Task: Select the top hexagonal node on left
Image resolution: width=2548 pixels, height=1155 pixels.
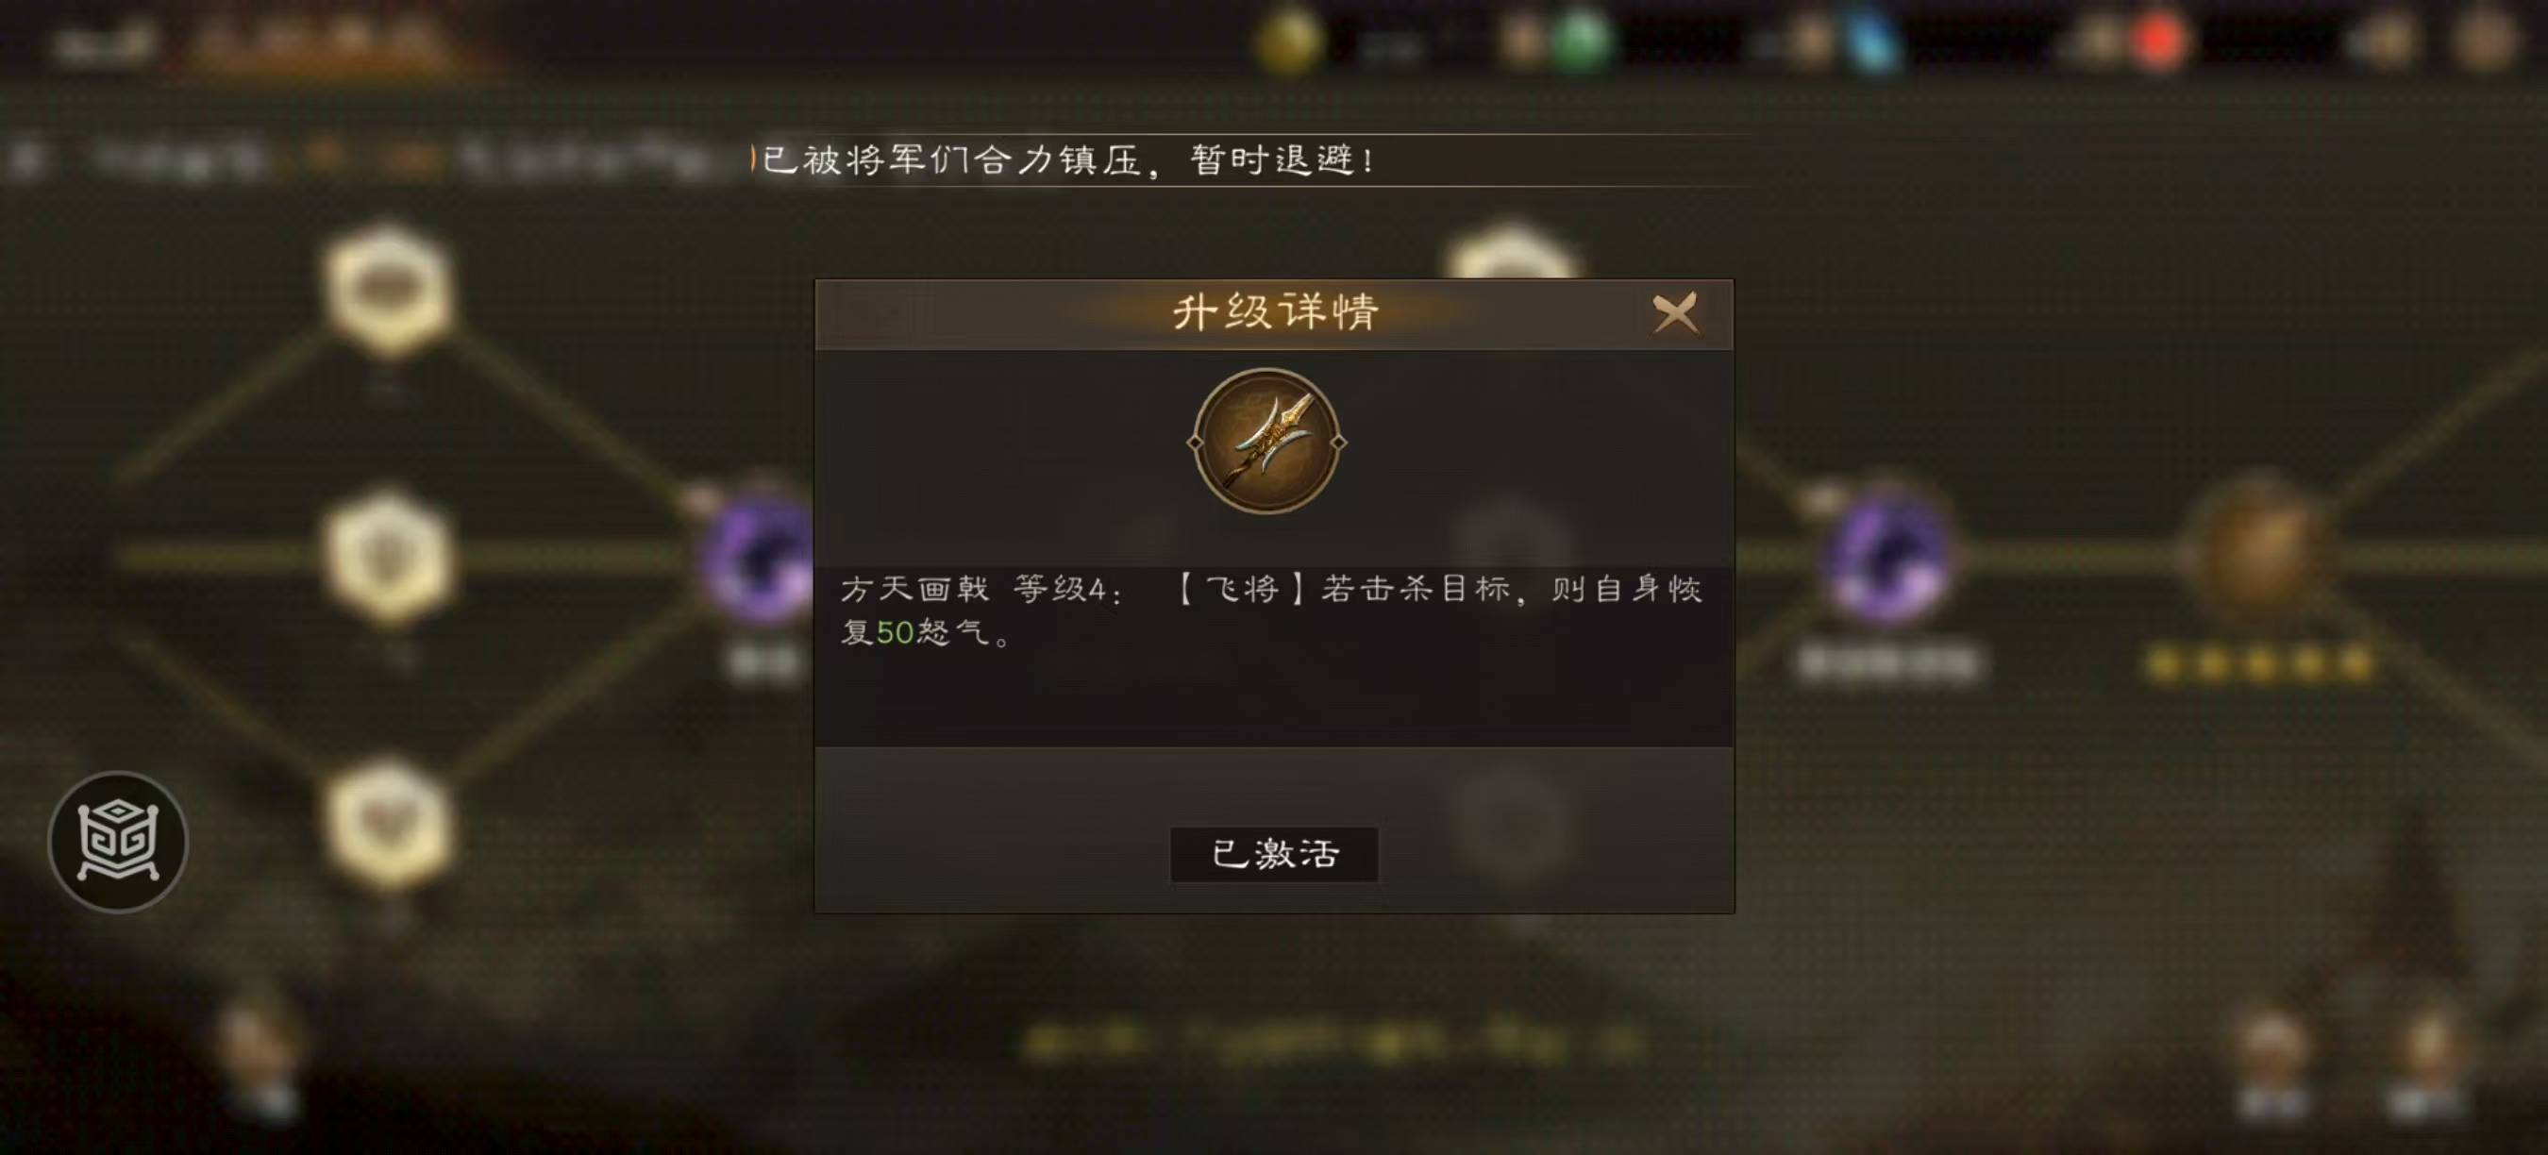Action: pos(389,289)
